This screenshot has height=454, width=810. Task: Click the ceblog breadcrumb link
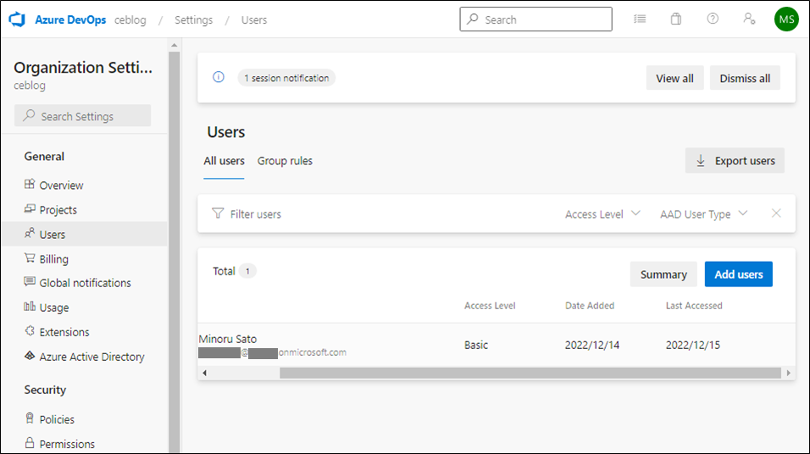[130, 19]
